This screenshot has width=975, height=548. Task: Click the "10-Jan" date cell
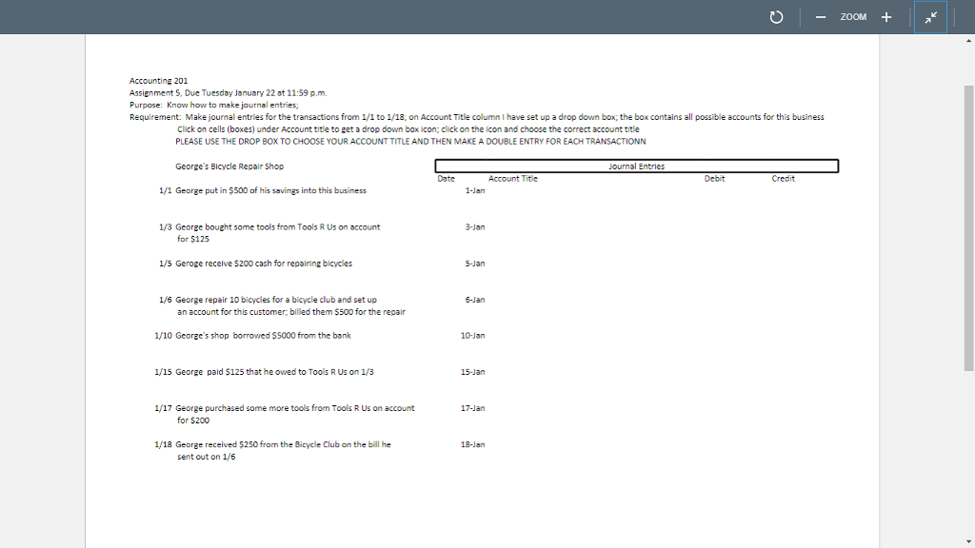tap(472, 336)
